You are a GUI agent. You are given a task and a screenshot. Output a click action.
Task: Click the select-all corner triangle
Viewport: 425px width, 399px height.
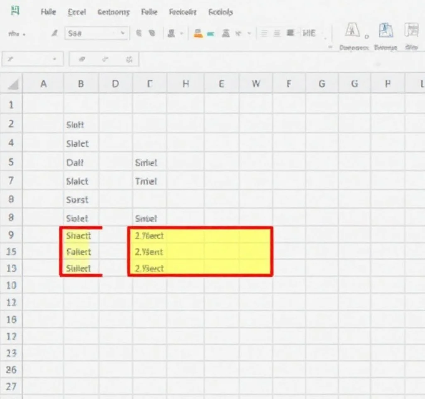13,85
